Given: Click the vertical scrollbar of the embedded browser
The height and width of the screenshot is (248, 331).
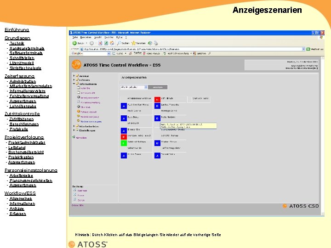Looking at the screenshot, I should tap(323, 136).
